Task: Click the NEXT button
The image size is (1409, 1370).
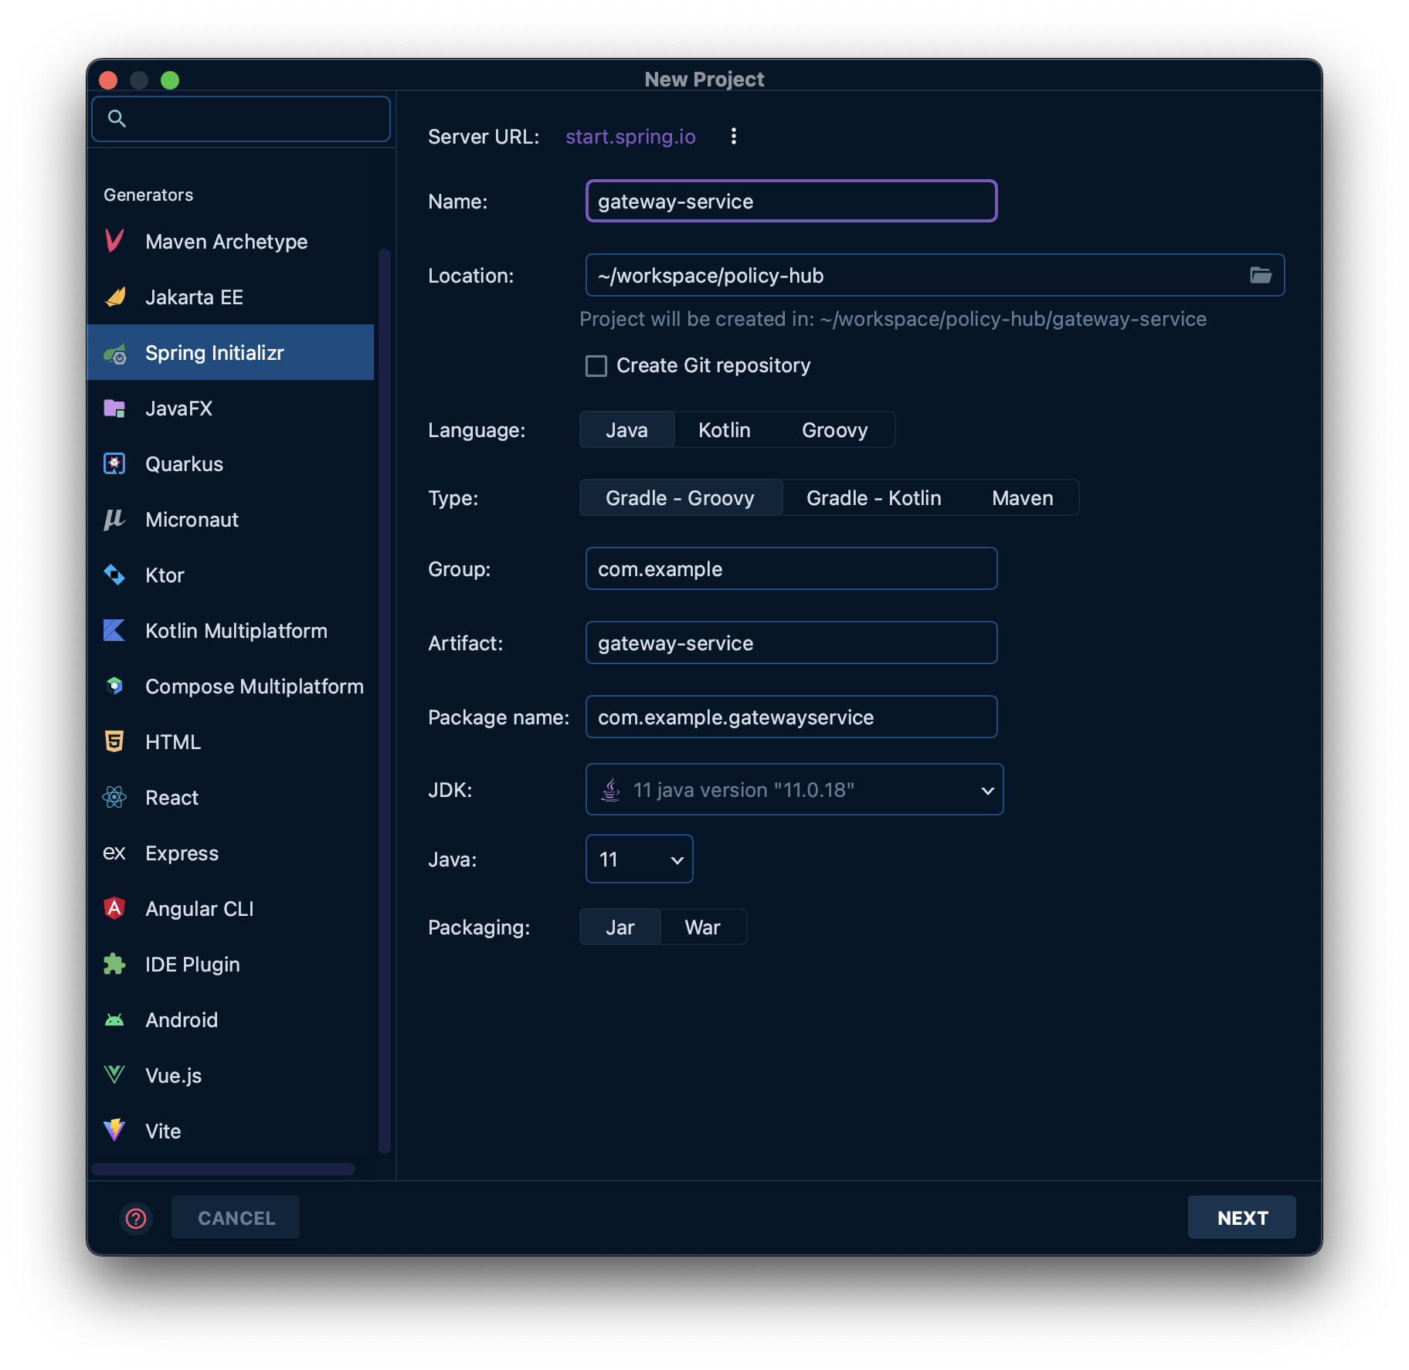Action: (x=1242, y=1218)
